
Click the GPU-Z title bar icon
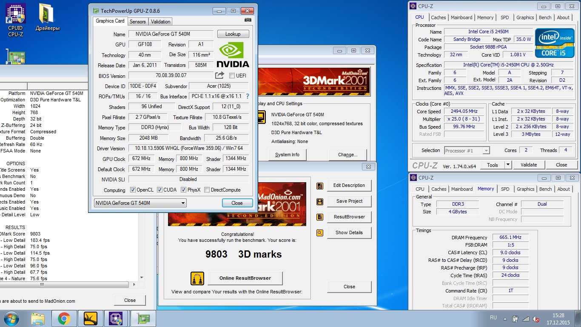(x=96, y=11)
